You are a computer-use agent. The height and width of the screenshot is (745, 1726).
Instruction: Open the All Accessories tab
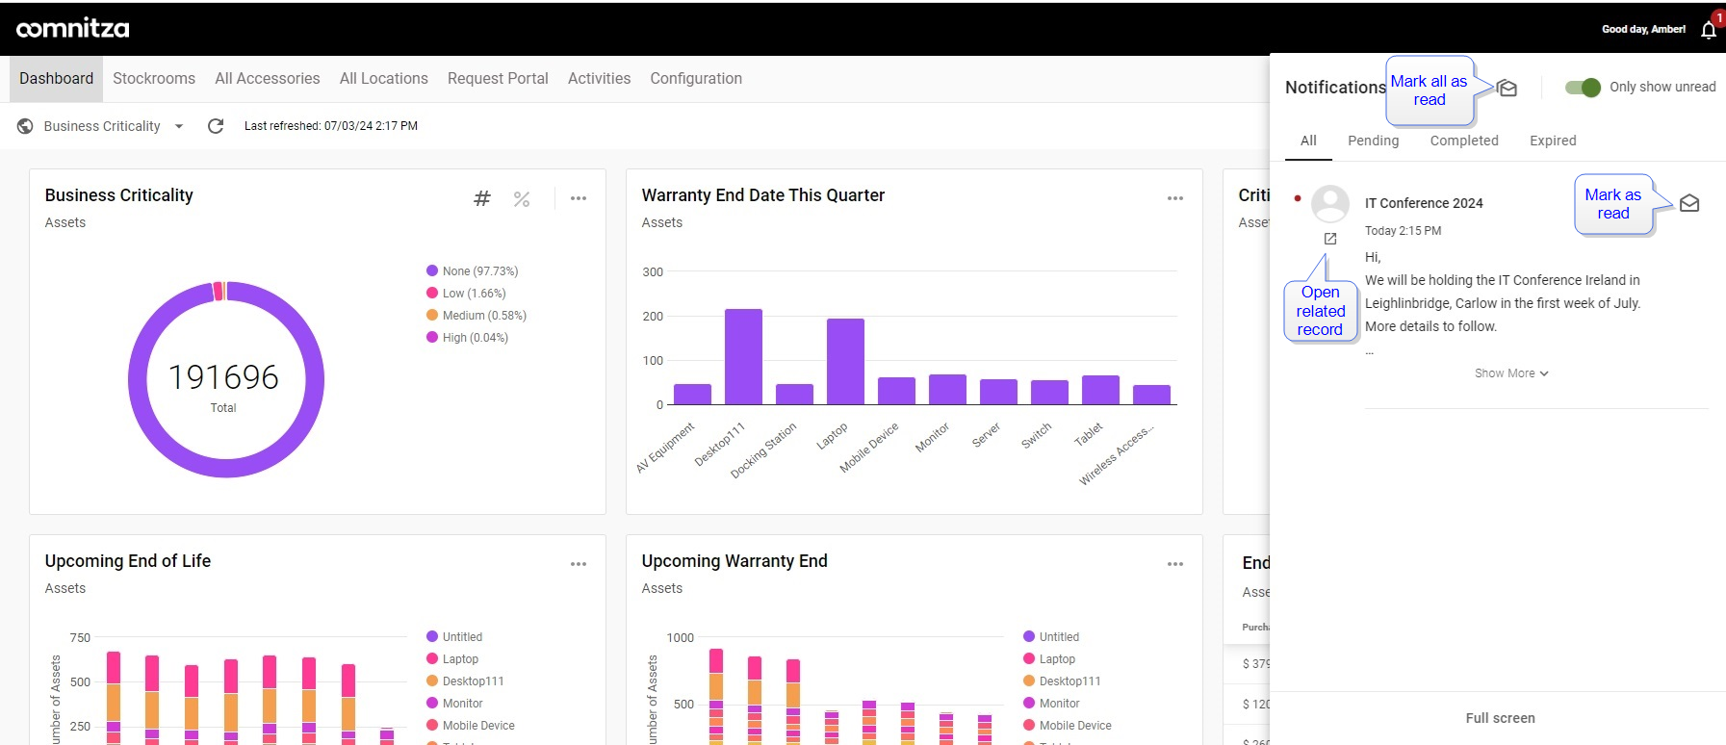[x=268, y=79]
